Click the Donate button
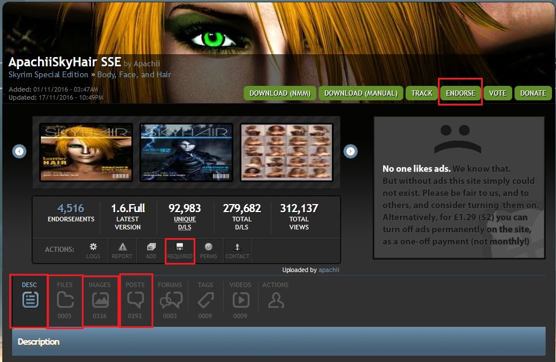556x362 pixels. tap(533, 93)
